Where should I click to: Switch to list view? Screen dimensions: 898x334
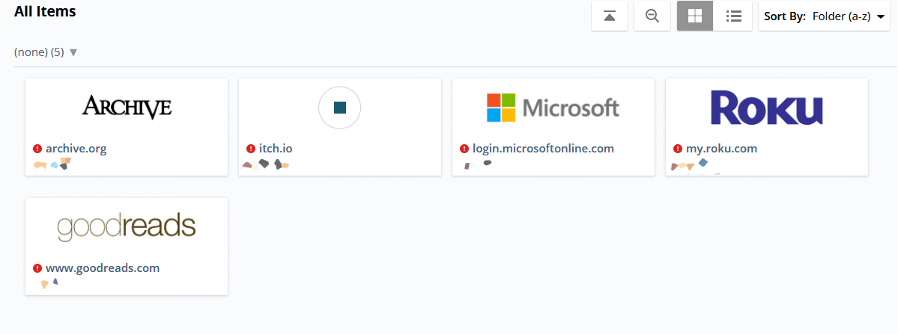734,16
